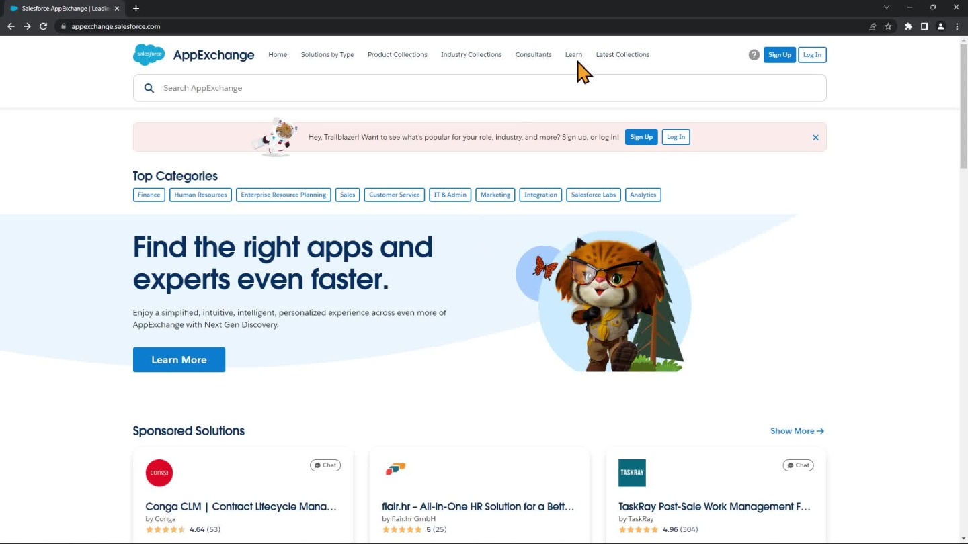Bookmark this page with the star icon
Image resolution: width=968 pixels, height=544 pixels.
[888, 26]
